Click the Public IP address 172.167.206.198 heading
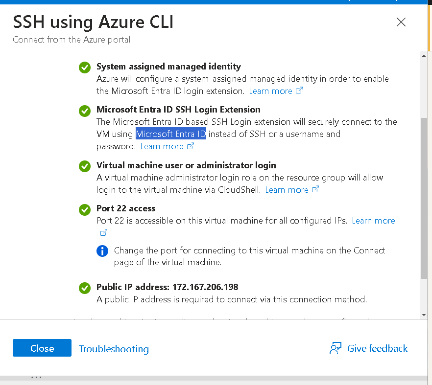432x385 pixels. (x=167, y=287)
